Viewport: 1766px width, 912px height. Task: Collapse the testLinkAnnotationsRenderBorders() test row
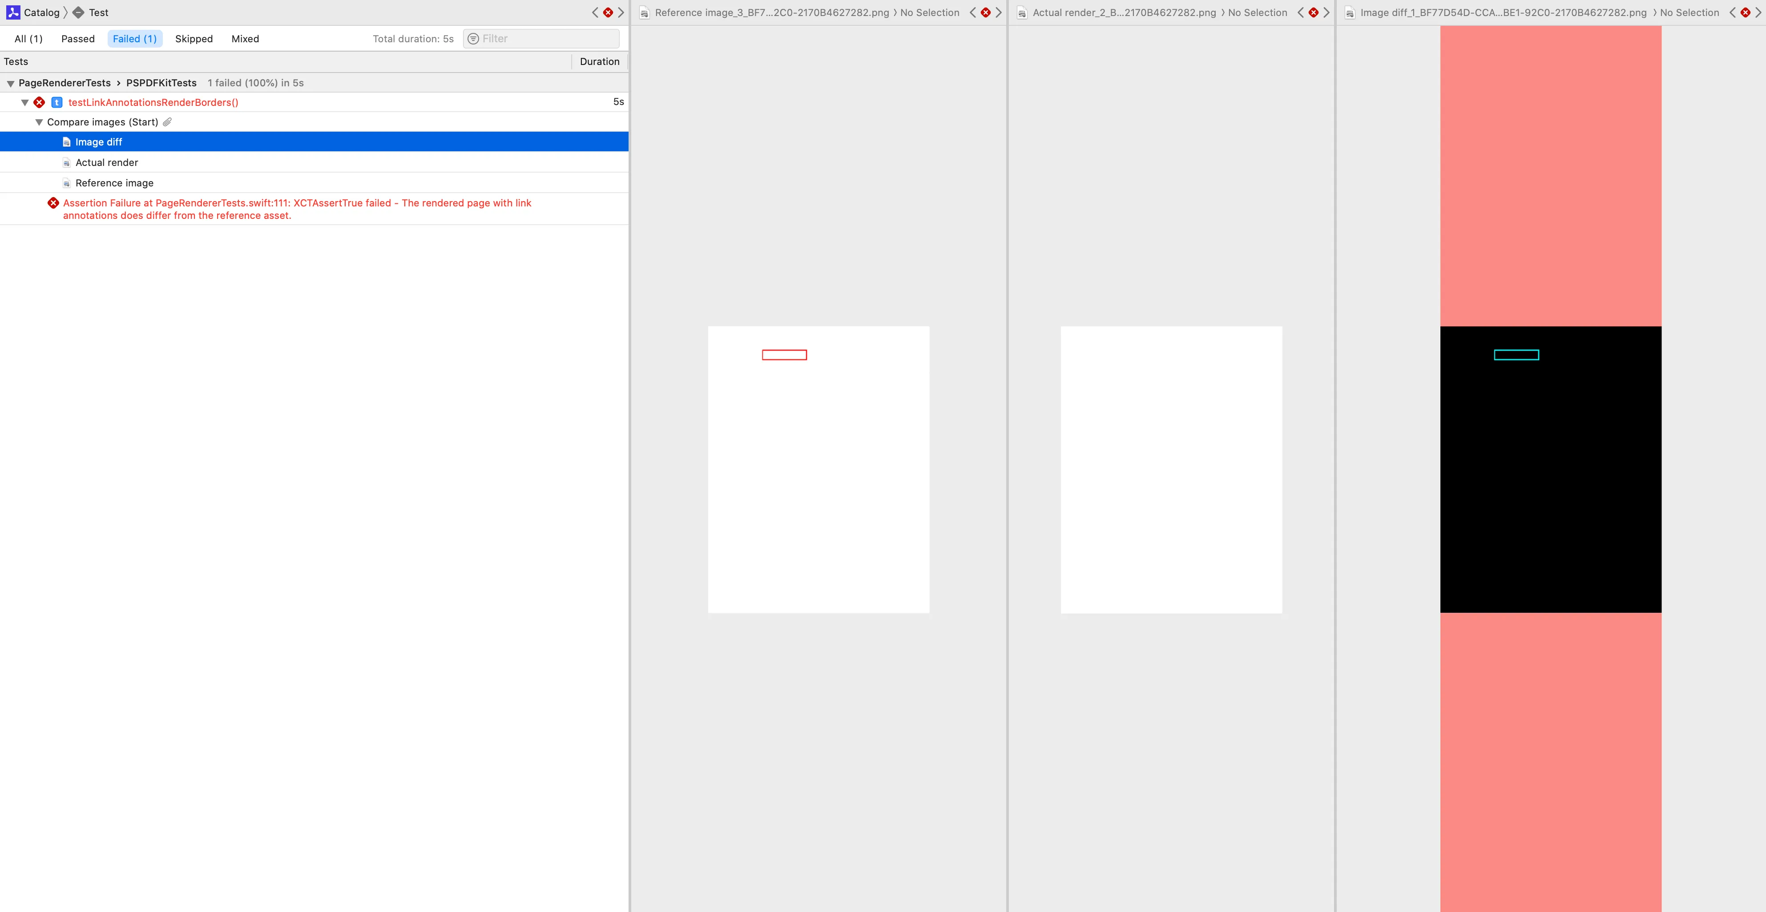click(24, 102)
